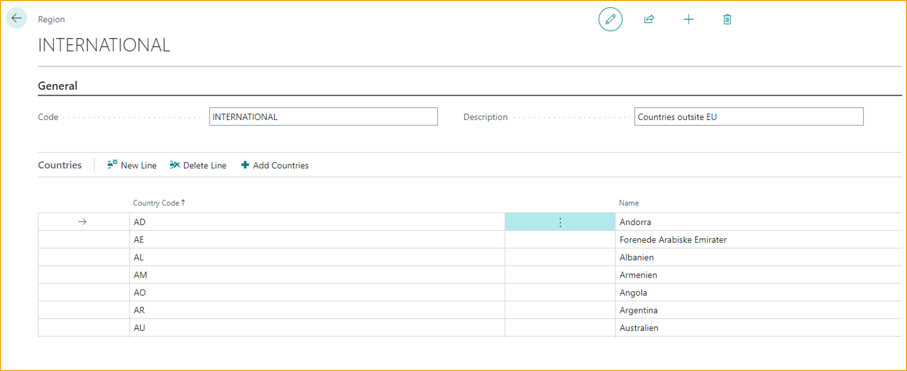Click the Argentina name cell
Viewport: 907px width, 371px height.
(639, 310)
